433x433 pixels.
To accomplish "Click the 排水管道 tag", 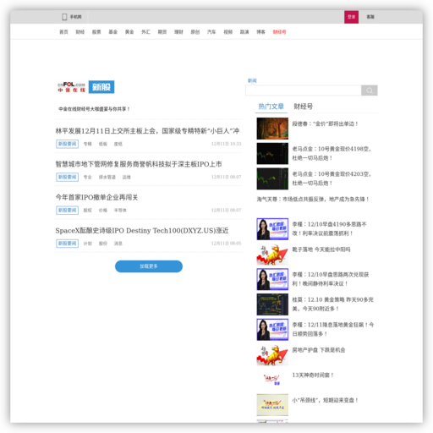I will [x=107, y=177].
